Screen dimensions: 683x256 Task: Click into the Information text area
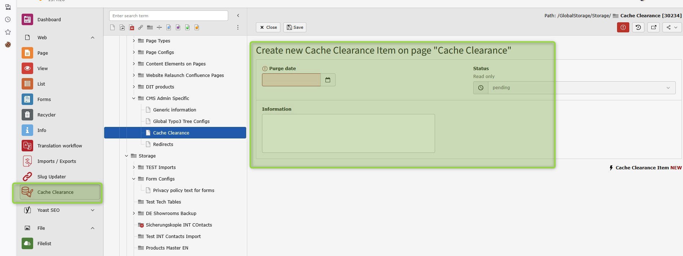(348, 133)
